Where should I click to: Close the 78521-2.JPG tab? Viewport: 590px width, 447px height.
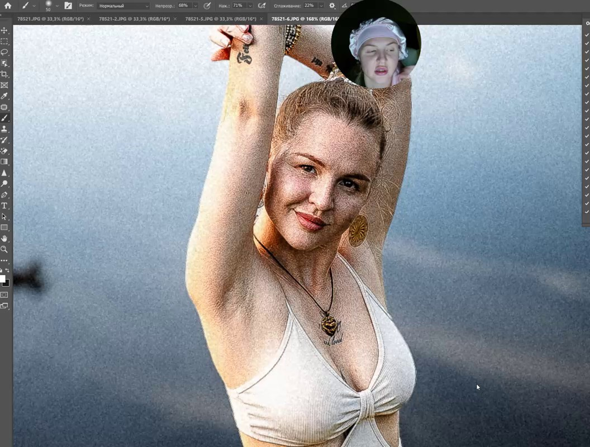(175, 19)
